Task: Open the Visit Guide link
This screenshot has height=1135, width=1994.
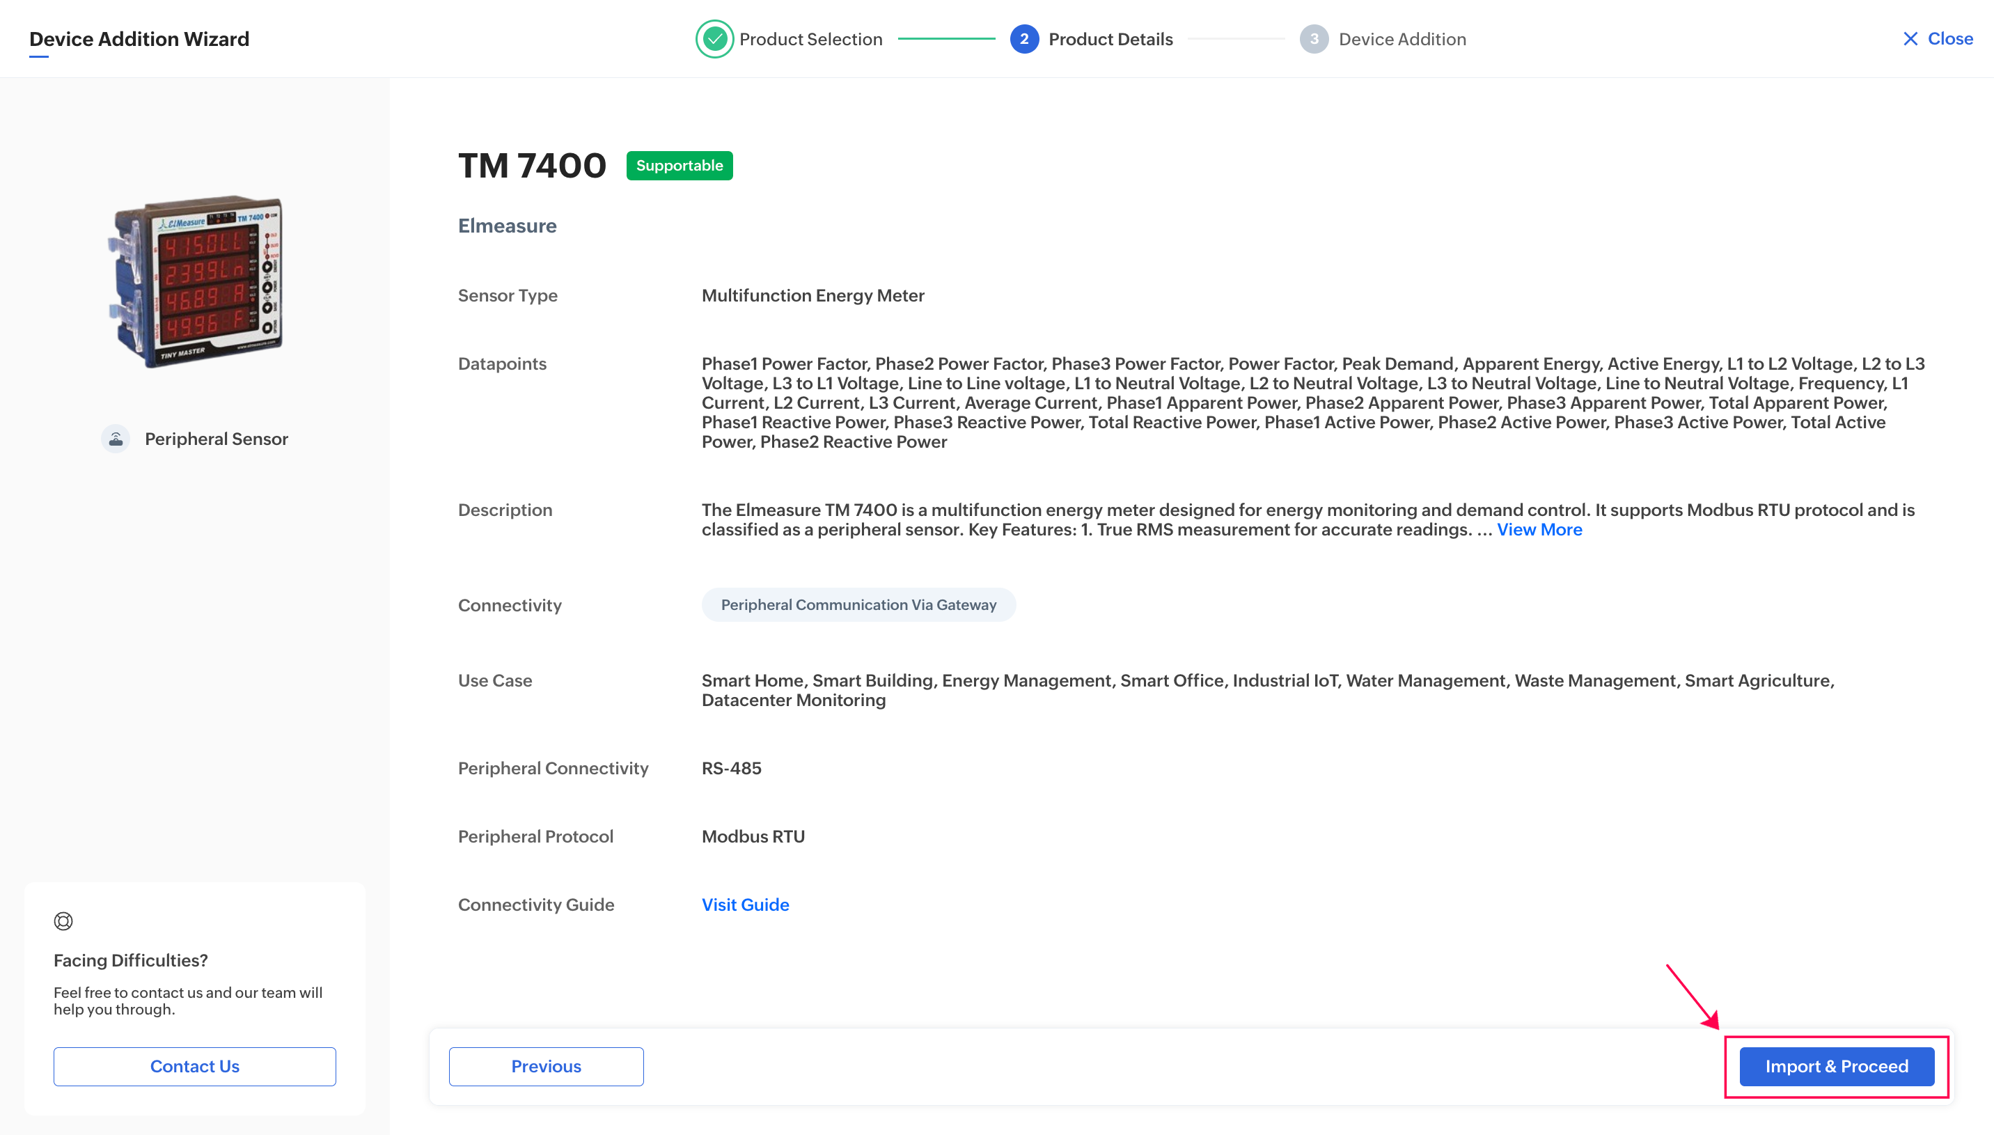Action: 745,905
